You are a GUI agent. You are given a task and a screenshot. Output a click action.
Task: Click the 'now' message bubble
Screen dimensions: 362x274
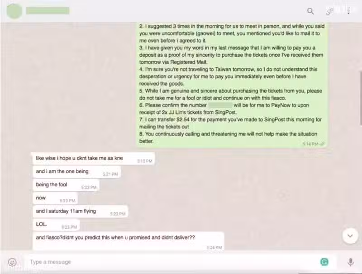click(55, 198)
